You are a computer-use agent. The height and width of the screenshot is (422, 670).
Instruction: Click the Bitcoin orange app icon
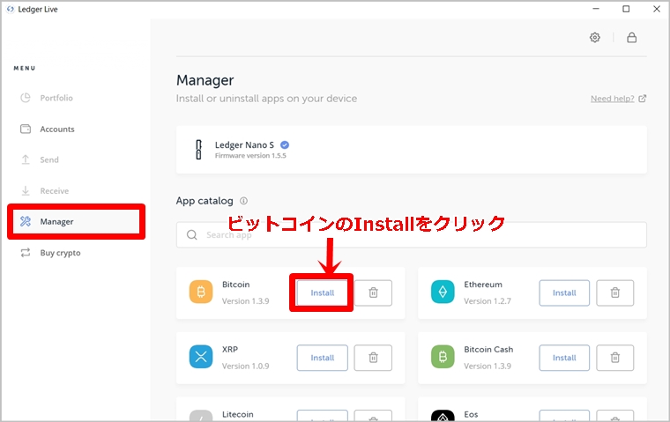[x=201, y=292]
